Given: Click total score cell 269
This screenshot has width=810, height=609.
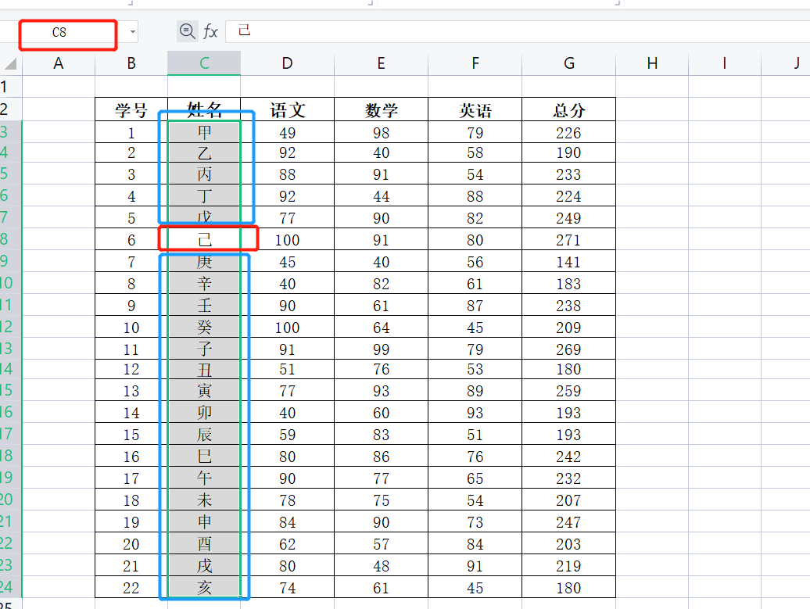Looking at the screenshot, I should (568, 349).
